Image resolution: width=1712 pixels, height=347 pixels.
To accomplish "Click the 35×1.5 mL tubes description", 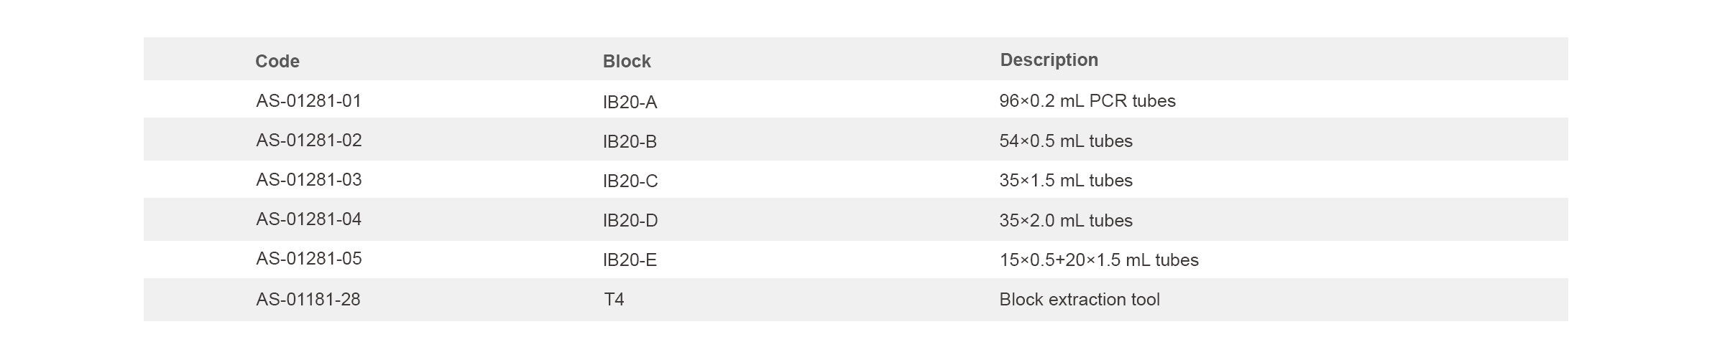I will tap(1066, 181).
